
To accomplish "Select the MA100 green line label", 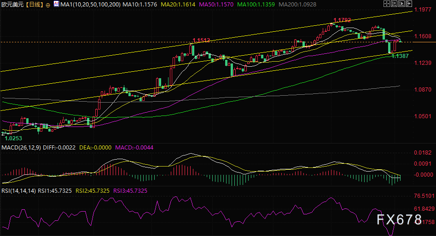I will tap(256, 5).
